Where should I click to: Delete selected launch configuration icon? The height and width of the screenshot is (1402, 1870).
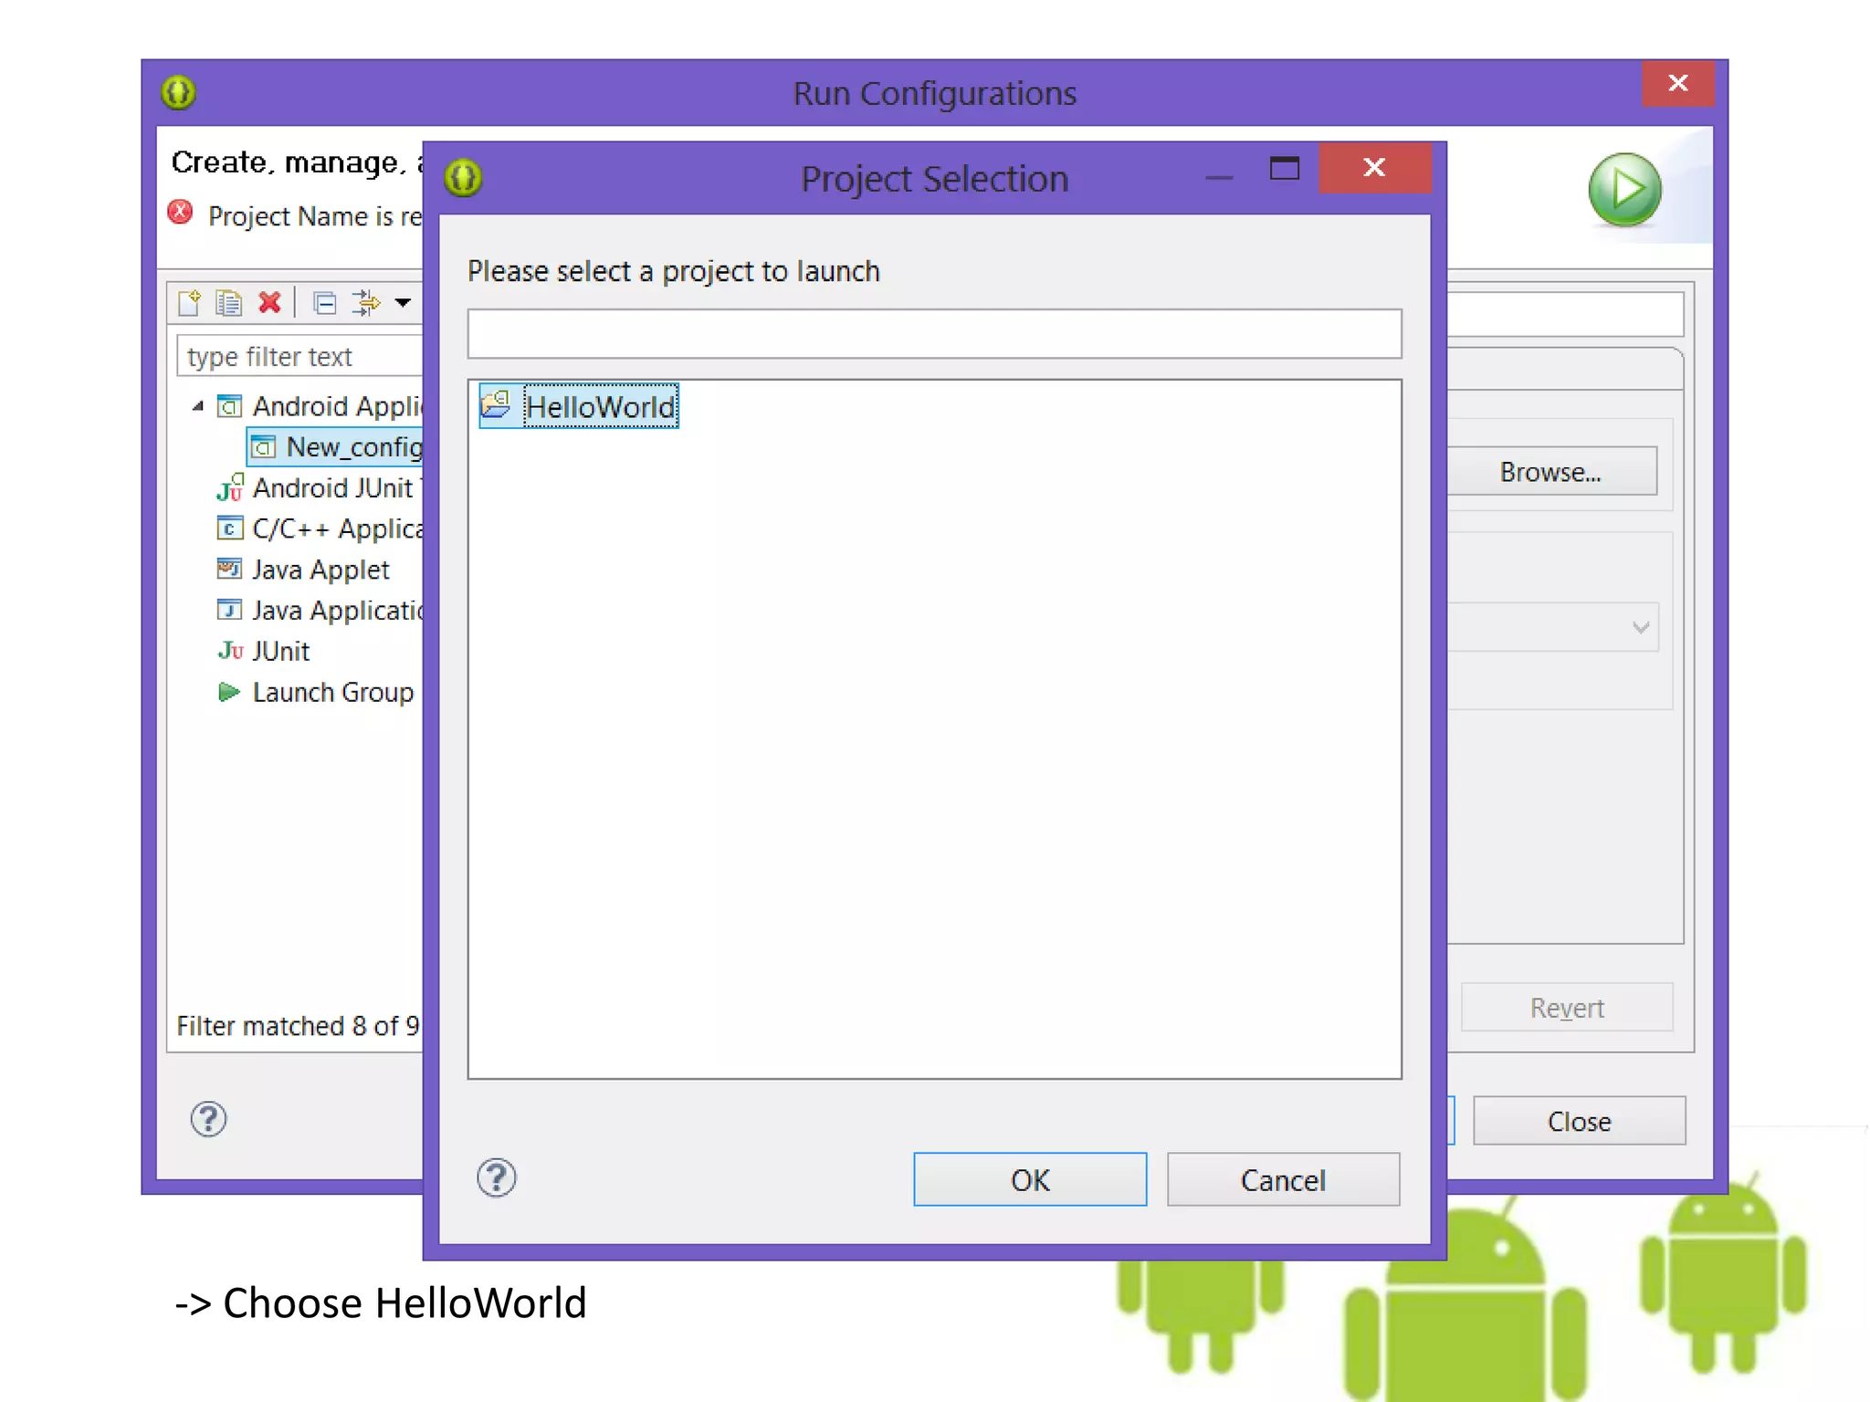(269, 302)
